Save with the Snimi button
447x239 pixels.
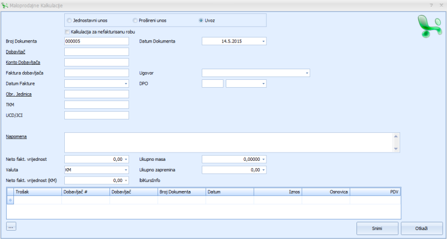(377, 228)
